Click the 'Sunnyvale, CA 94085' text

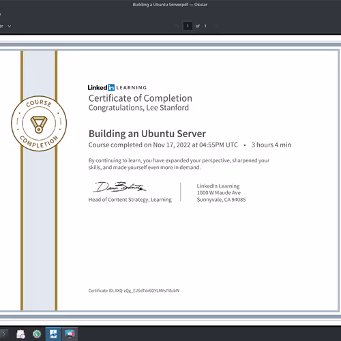click(x=221, y=200)
